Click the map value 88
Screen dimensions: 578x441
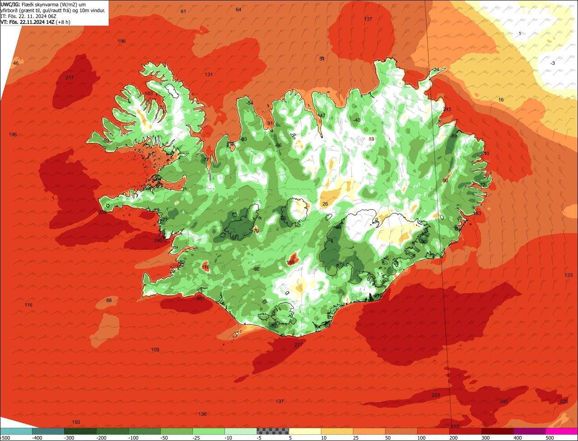109,300
